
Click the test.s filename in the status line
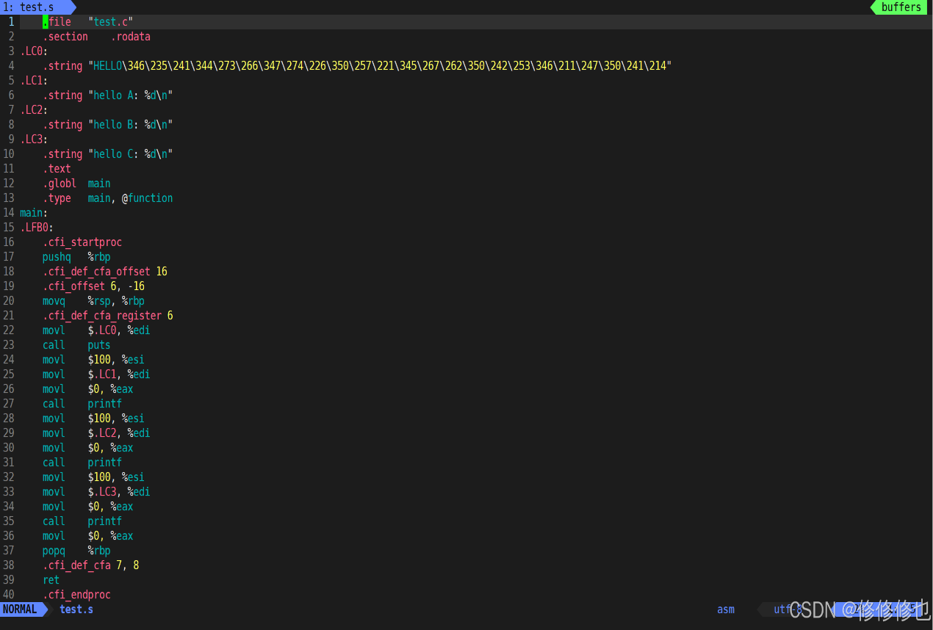pyautogui.click(x=76, y=609)
